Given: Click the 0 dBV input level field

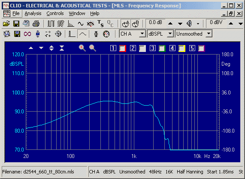Looking at the screenshot, I should [x=216, y=23].
